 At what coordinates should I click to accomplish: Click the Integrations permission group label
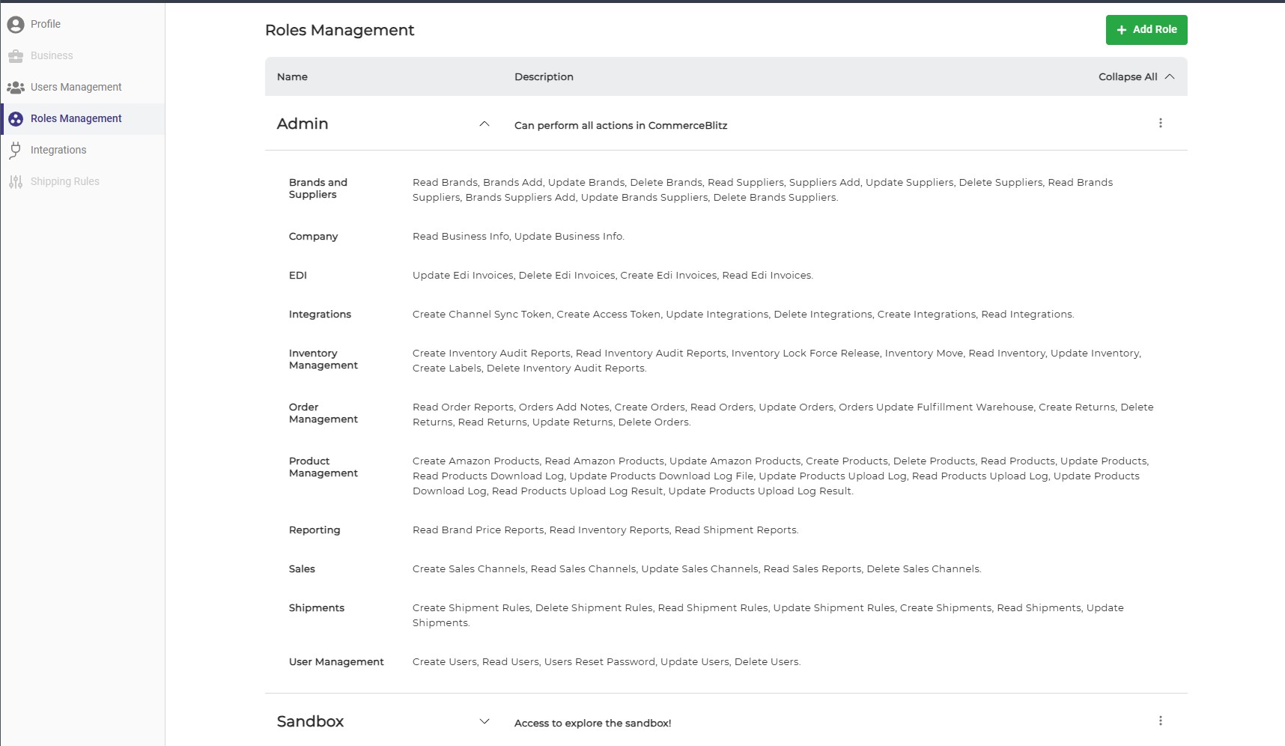pyautogui.click(x=320, y=315)
